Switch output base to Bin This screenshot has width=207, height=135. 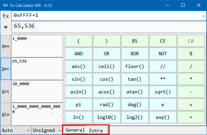[x=6, y=114]
